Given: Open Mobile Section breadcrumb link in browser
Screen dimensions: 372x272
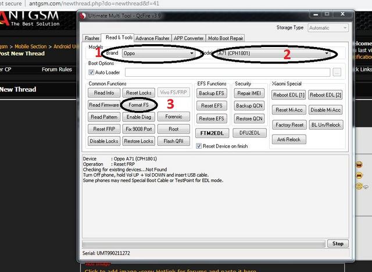Looking at the screenshot, I should tap(31, 46).
